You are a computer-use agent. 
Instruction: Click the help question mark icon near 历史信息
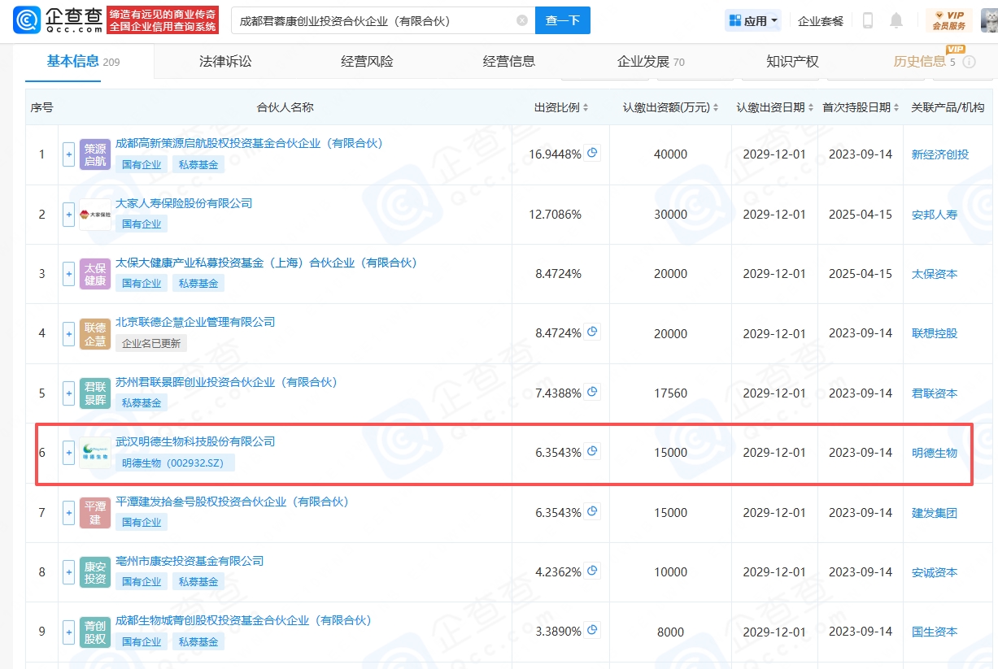pyautogui.click(x=969, y=62)
